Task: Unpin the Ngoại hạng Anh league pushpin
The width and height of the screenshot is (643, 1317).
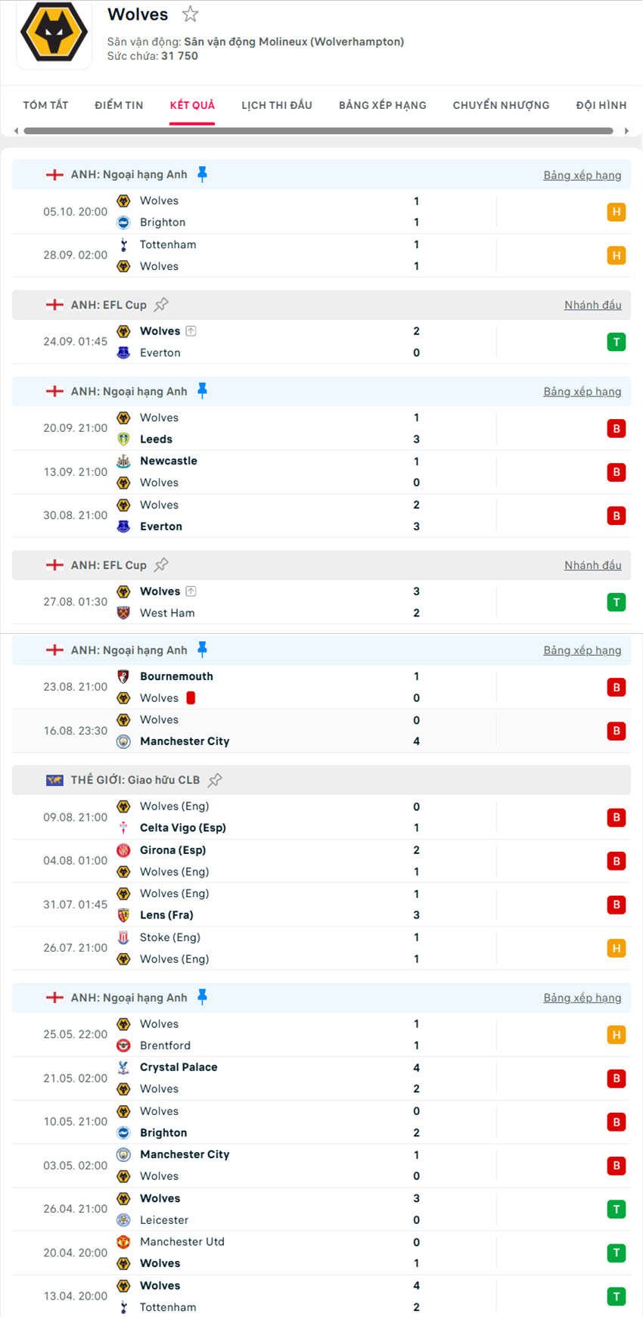Action: (x=202, y=173)
